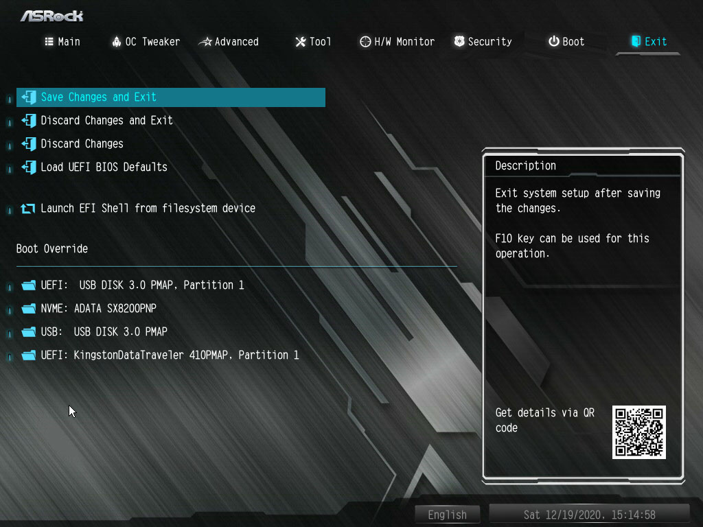Choose Save Changes and Exit
The height and width of the screenshot is (527, 703).
(171, 97)
